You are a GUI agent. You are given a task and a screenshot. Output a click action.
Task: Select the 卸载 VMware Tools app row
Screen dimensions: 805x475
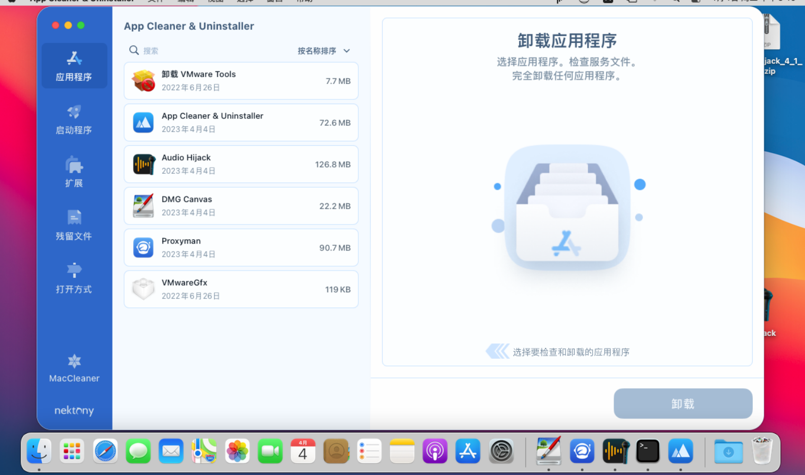241,81
